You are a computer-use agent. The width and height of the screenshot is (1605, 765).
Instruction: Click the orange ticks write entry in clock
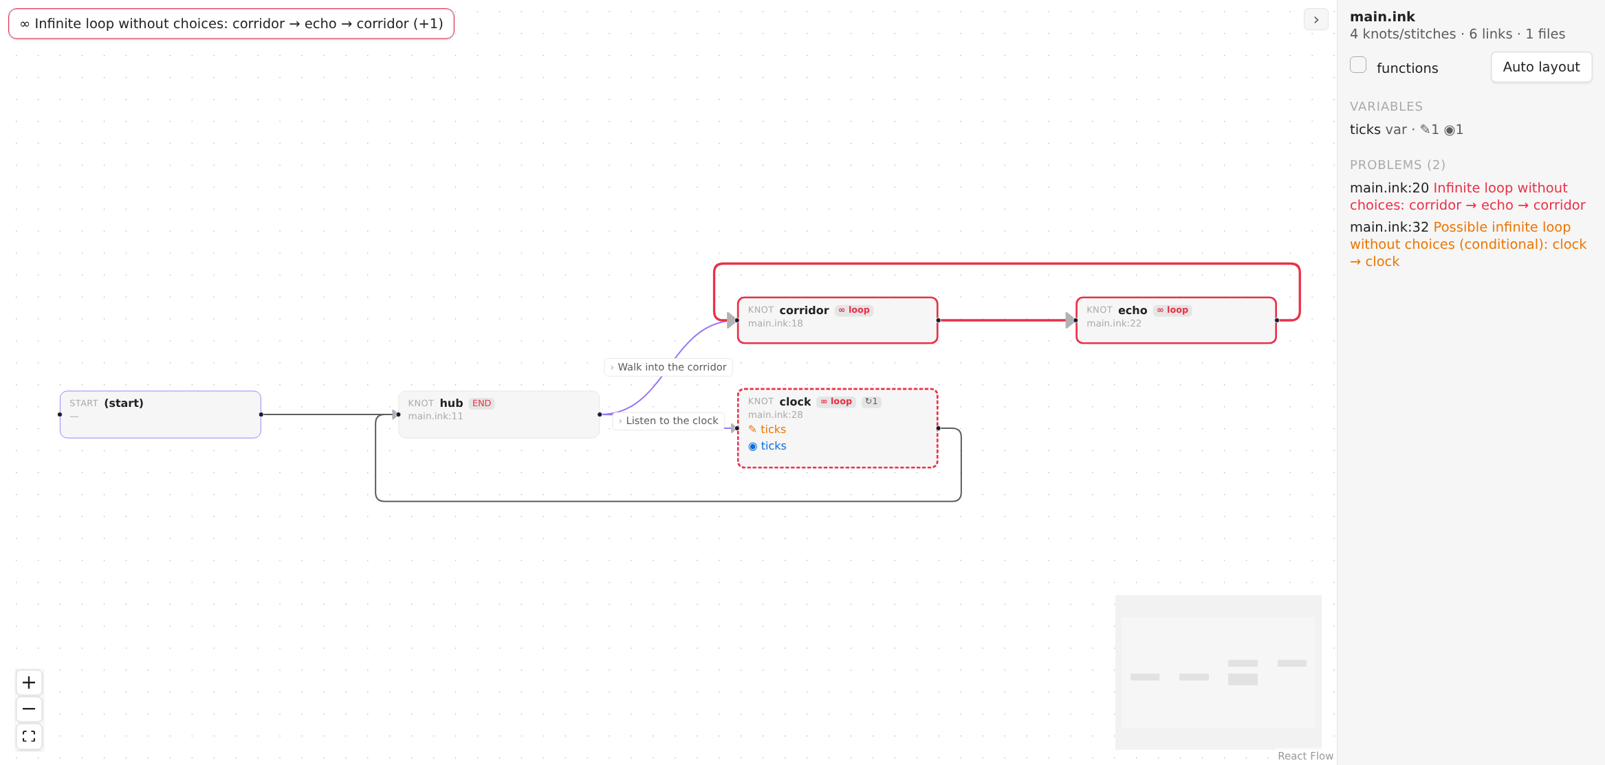point(767,430)
